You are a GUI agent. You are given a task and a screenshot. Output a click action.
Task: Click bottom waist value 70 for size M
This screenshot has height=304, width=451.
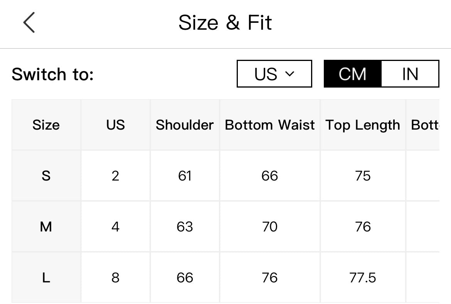click(x=270, y=226)
